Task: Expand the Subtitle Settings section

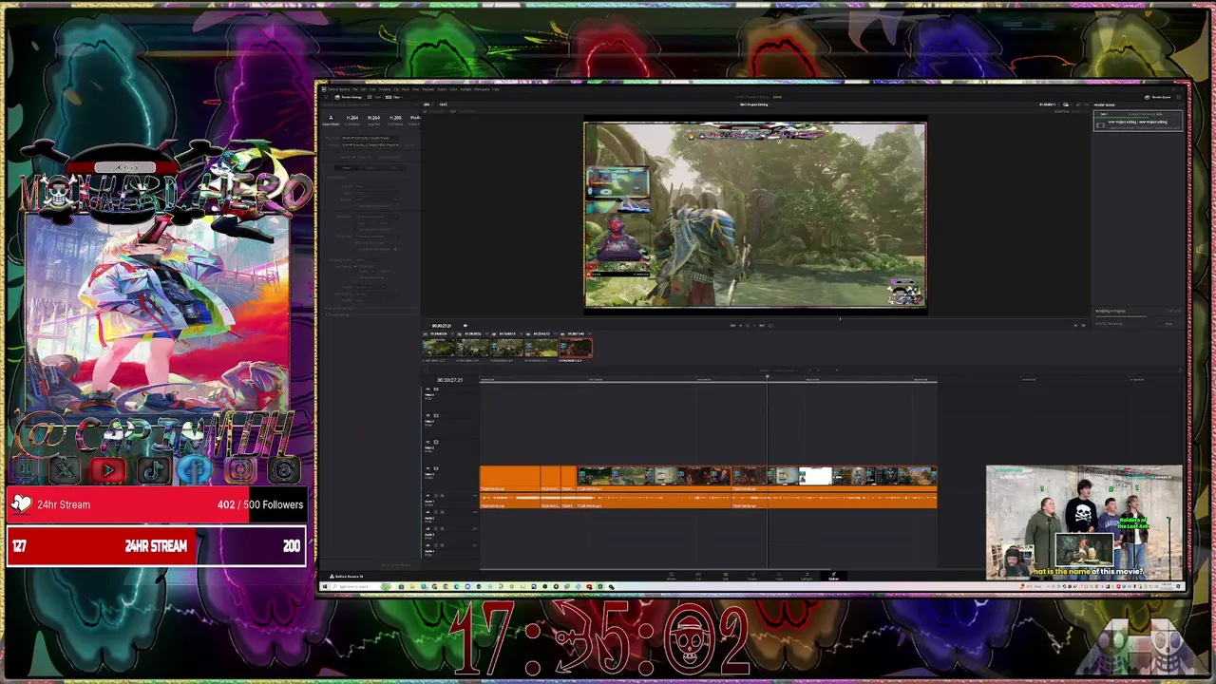Action: click(x=337, y=315)
